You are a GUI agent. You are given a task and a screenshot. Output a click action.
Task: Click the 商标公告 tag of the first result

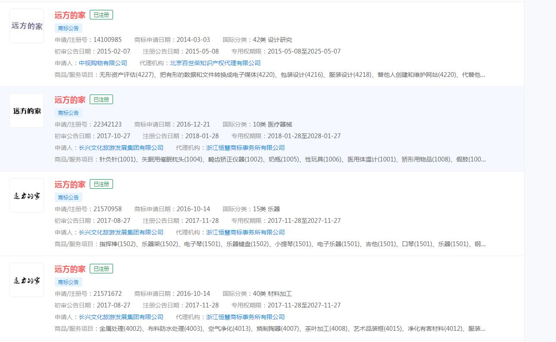point(68,28)
